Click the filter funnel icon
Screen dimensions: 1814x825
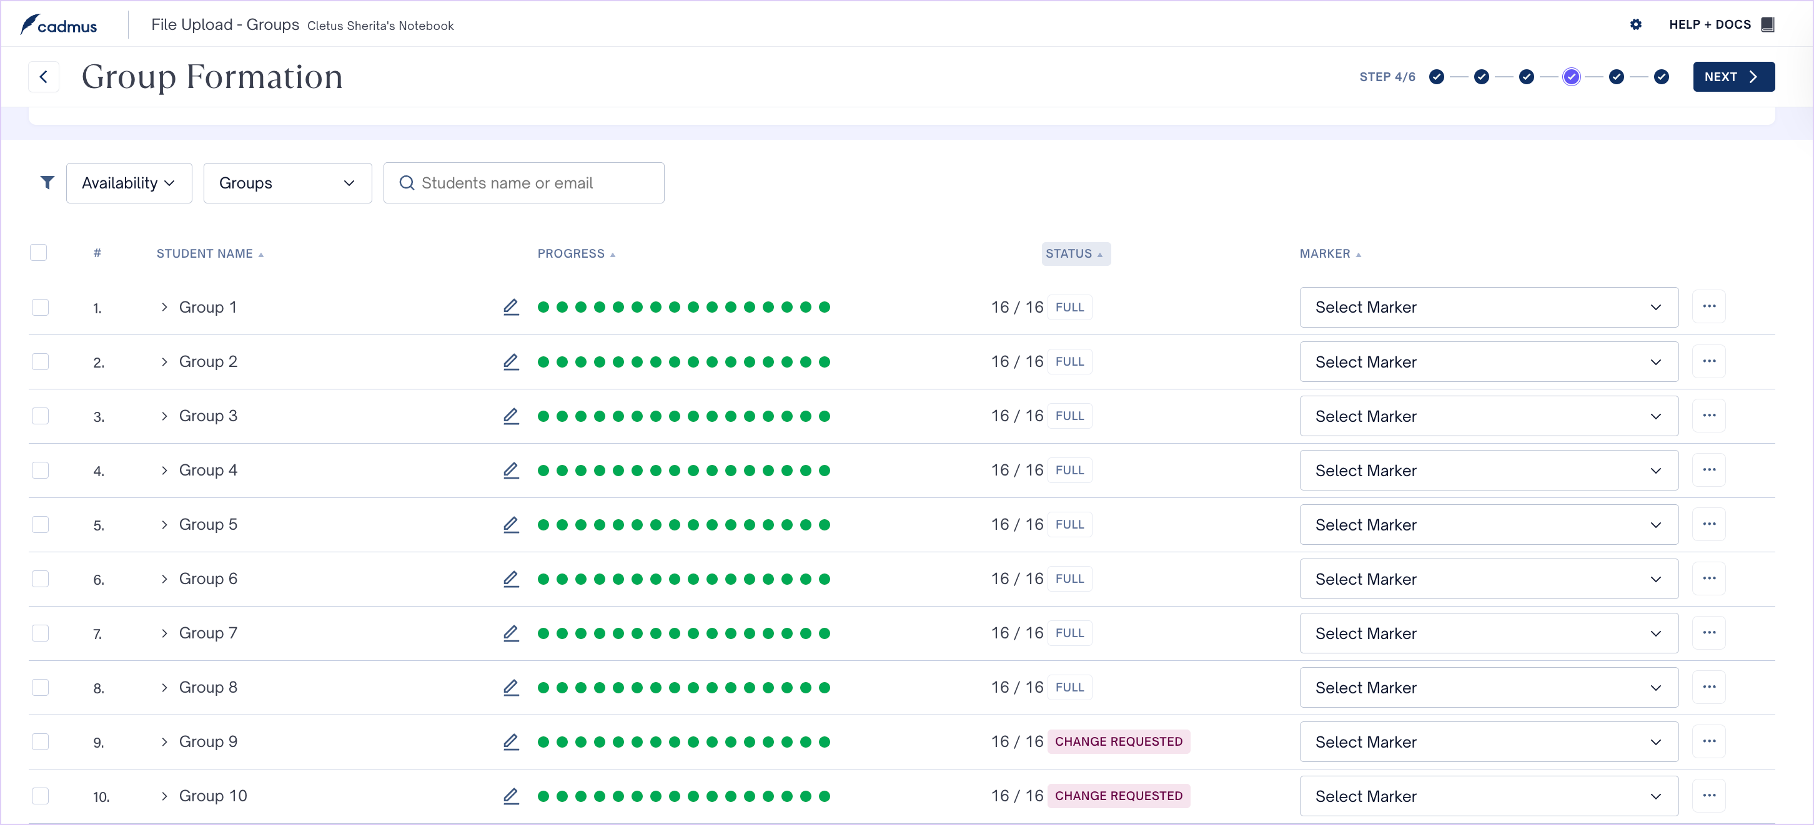pyautogui.click(x=47, y=183)
